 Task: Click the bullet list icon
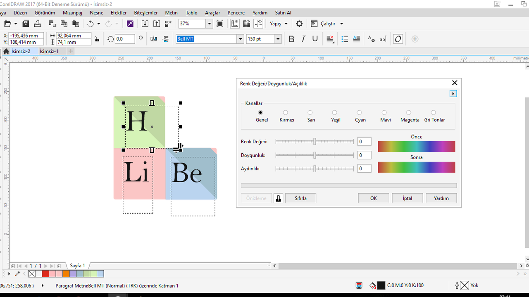coord(345,39)
